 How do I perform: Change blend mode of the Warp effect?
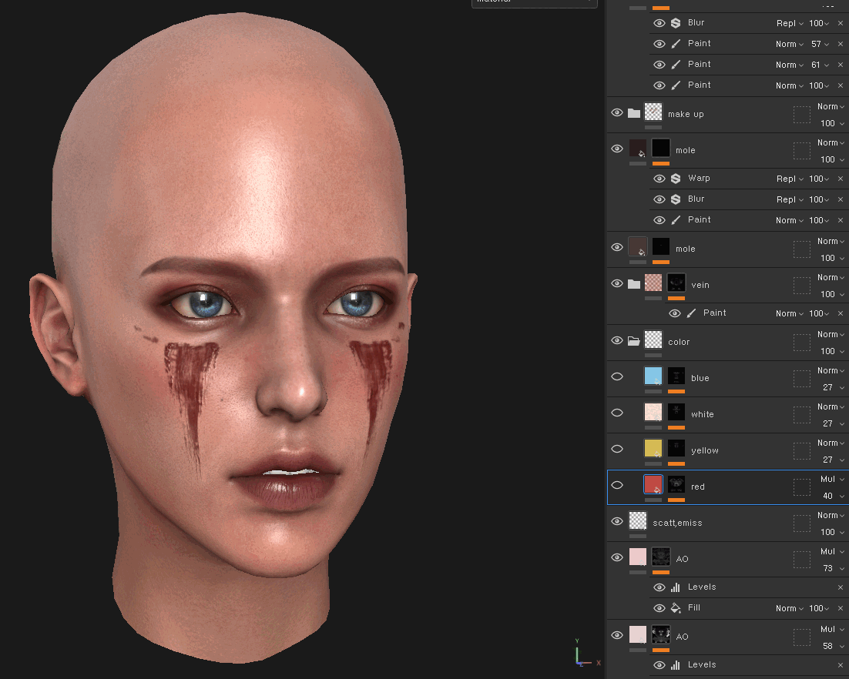point(790,179)
